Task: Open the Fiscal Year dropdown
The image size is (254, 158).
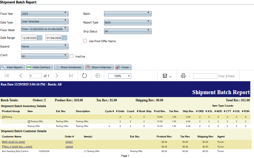Action: 45,14
